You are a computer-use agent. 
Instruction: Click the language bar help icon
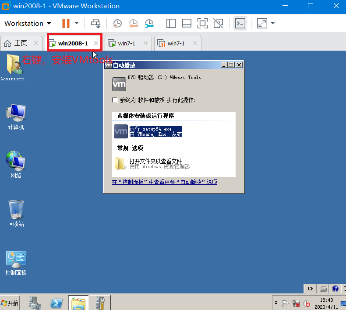[x=335, y=289]
